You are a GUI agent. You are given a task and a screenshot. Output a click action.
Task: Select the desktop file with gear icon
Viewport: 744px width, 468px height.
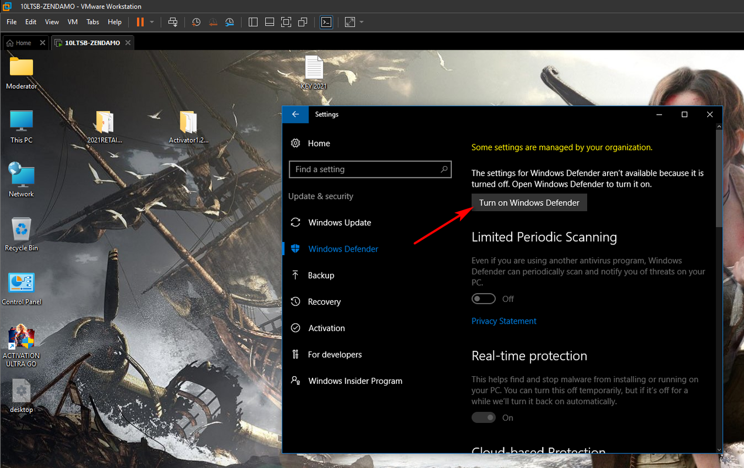22,395
